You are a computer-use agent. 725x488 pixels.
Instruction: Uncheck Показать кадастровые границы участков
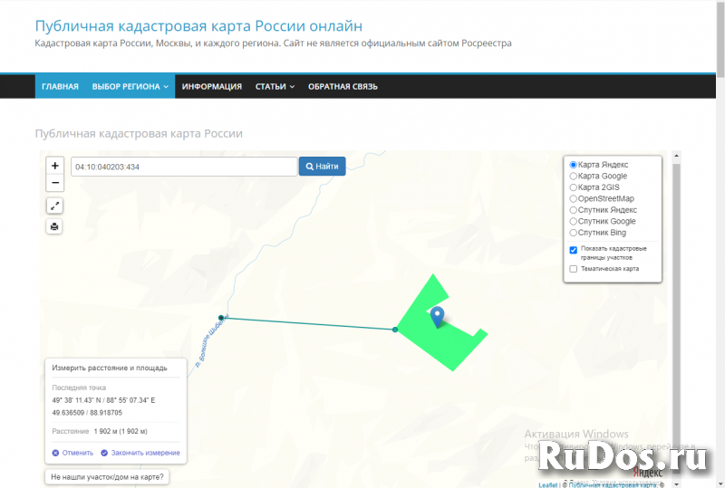click(574, 250)
